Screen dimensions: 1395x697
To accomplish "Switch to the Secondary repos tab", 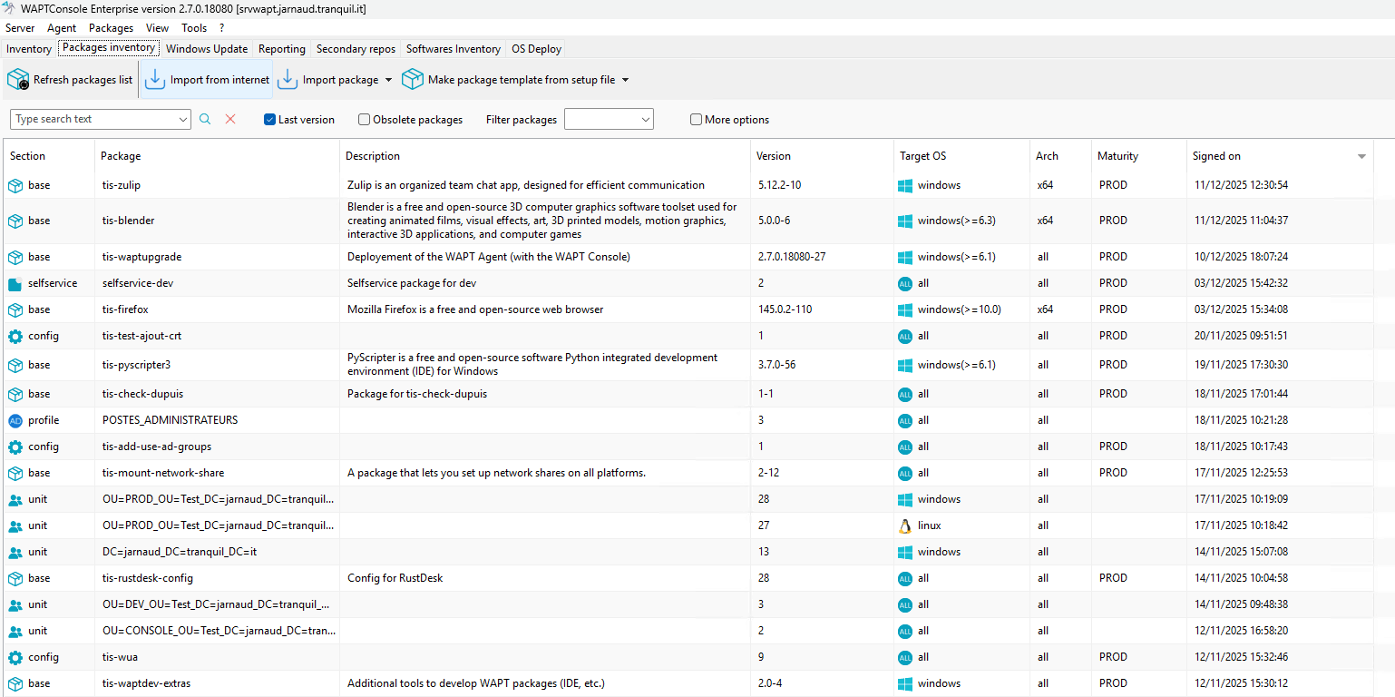I will point(356,49).
